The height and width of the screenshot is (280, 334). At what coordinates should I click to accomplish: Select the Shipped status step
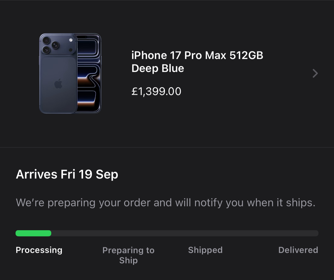(x=205, y=250)
